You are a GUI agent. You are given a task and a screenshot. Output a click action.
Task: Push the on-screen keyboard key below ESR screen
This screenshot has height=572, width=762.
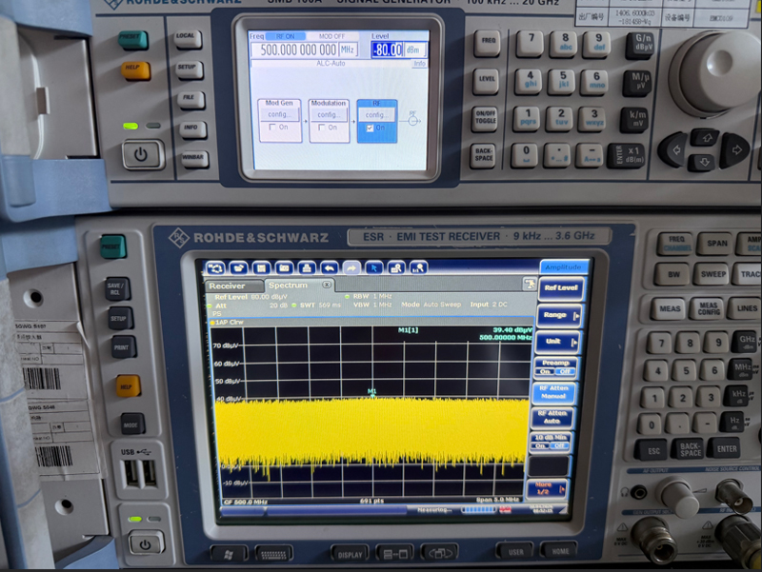(273, 553)
